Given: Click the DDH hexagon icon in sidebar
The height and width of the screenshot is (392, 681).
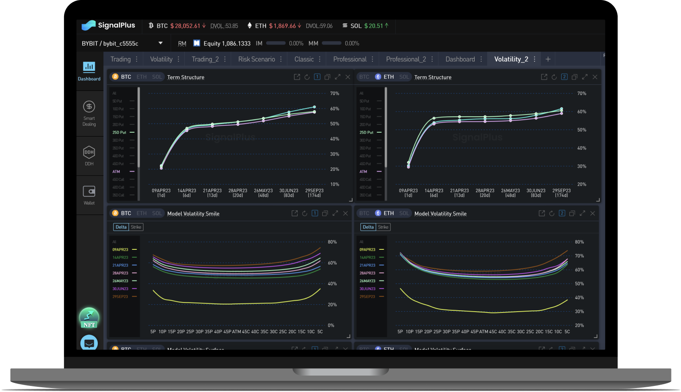Looking at the screenshot, I should tap(89, 153).
